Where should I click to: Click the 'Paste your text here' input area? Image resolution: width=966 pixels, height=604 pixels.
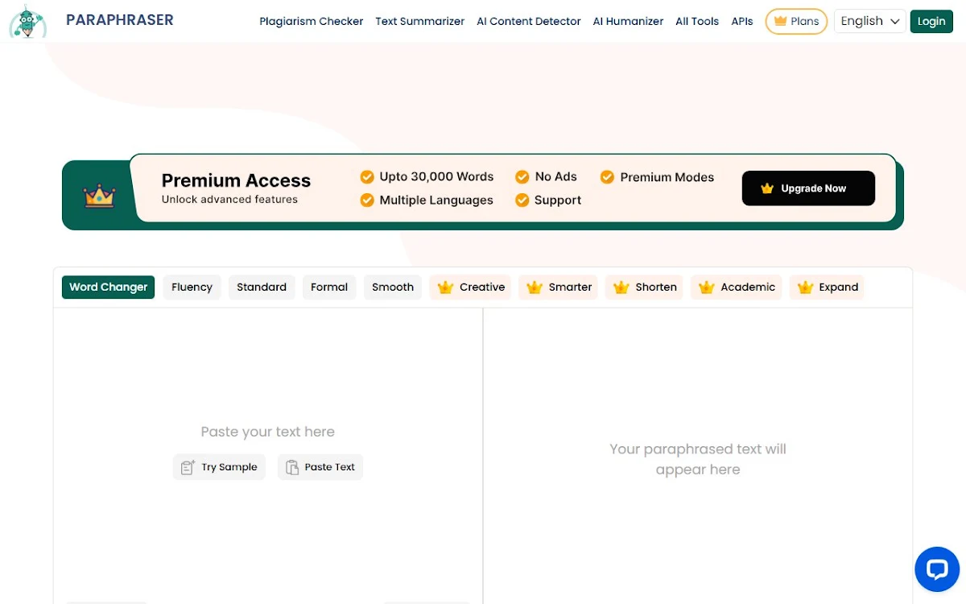[x=268, y=432]
